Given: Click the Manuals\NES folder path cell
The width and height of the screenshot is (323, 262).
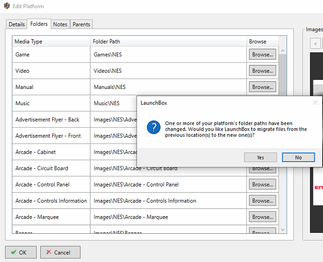Looking at the screenshot, I should (168, 87).
